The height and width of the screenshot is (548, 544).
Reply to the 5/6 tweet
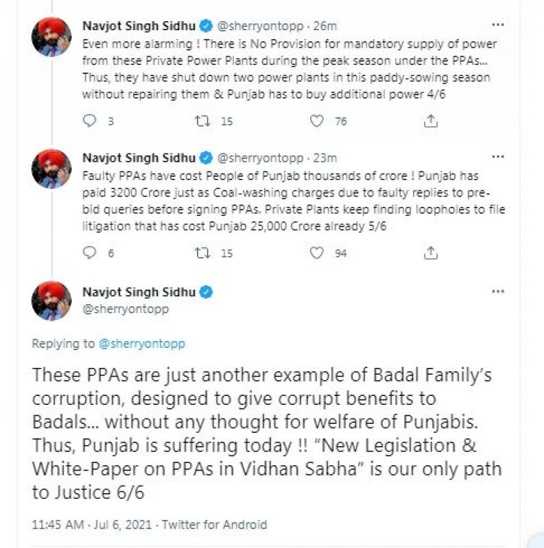click(x=90, y=253)
